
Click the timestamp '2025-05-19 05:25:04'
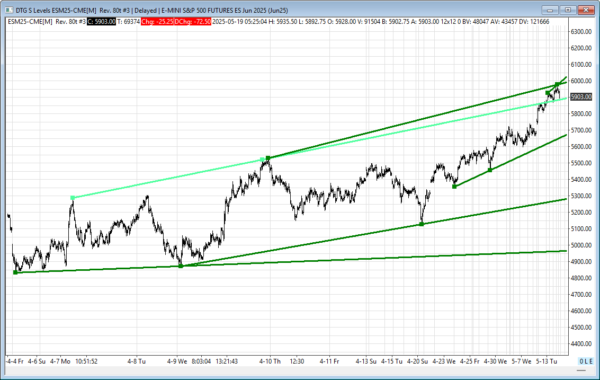pyautogui.click(x=239, y=21)
